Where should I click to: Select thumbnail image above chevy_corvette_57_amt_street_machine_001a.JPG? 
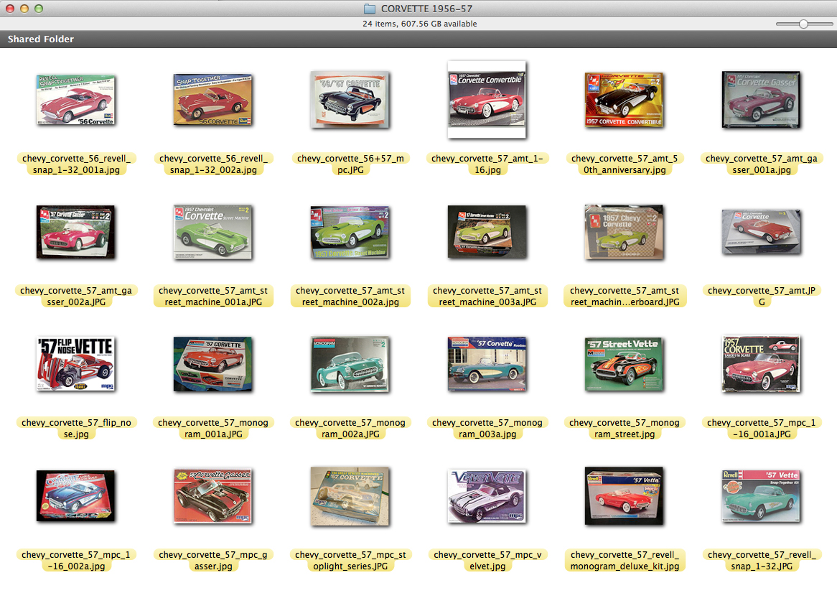click(213, 232)
